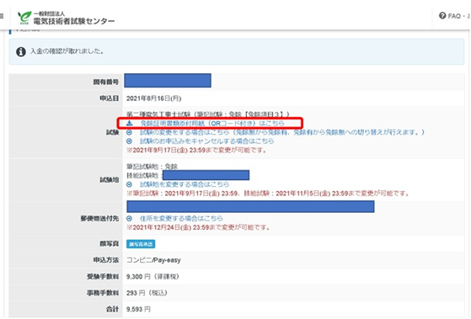
Task: Open the FAQ link in the header
Action: [x=454, y=16]
